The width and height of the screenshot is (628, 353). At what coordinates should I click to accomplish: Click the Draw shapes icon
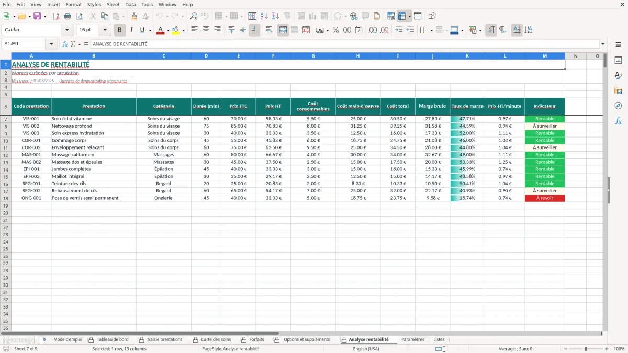432,16
